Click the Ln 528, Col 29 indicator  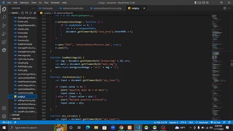point(160,122)
